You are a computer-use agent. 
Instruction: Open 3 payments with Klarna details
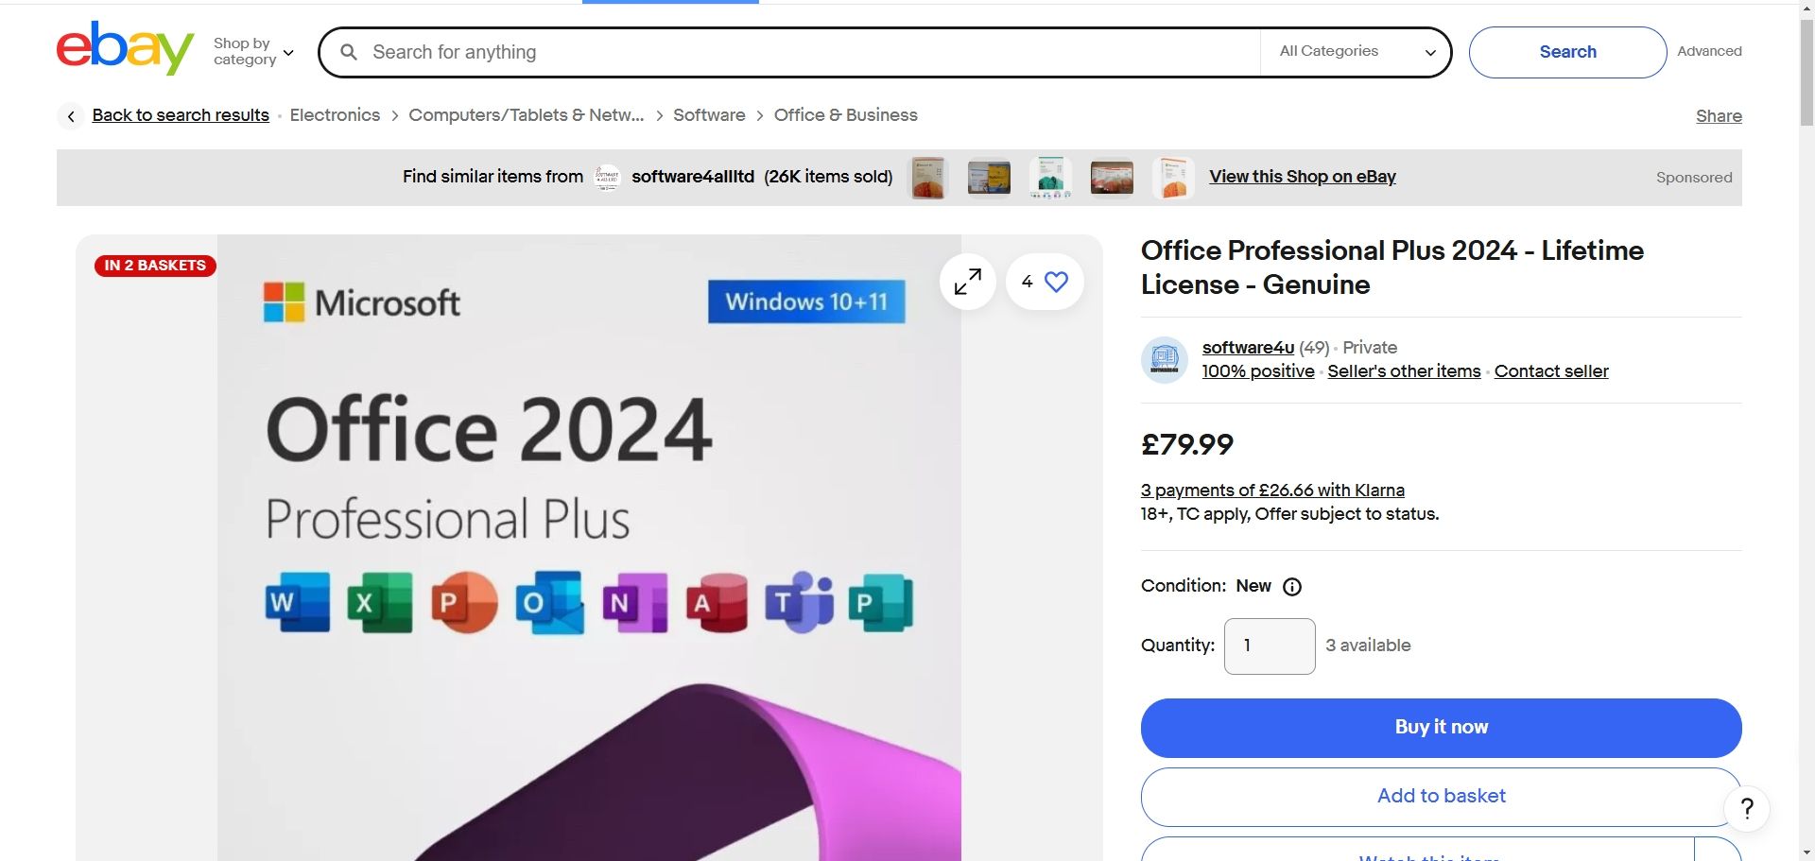[1272, 491]
